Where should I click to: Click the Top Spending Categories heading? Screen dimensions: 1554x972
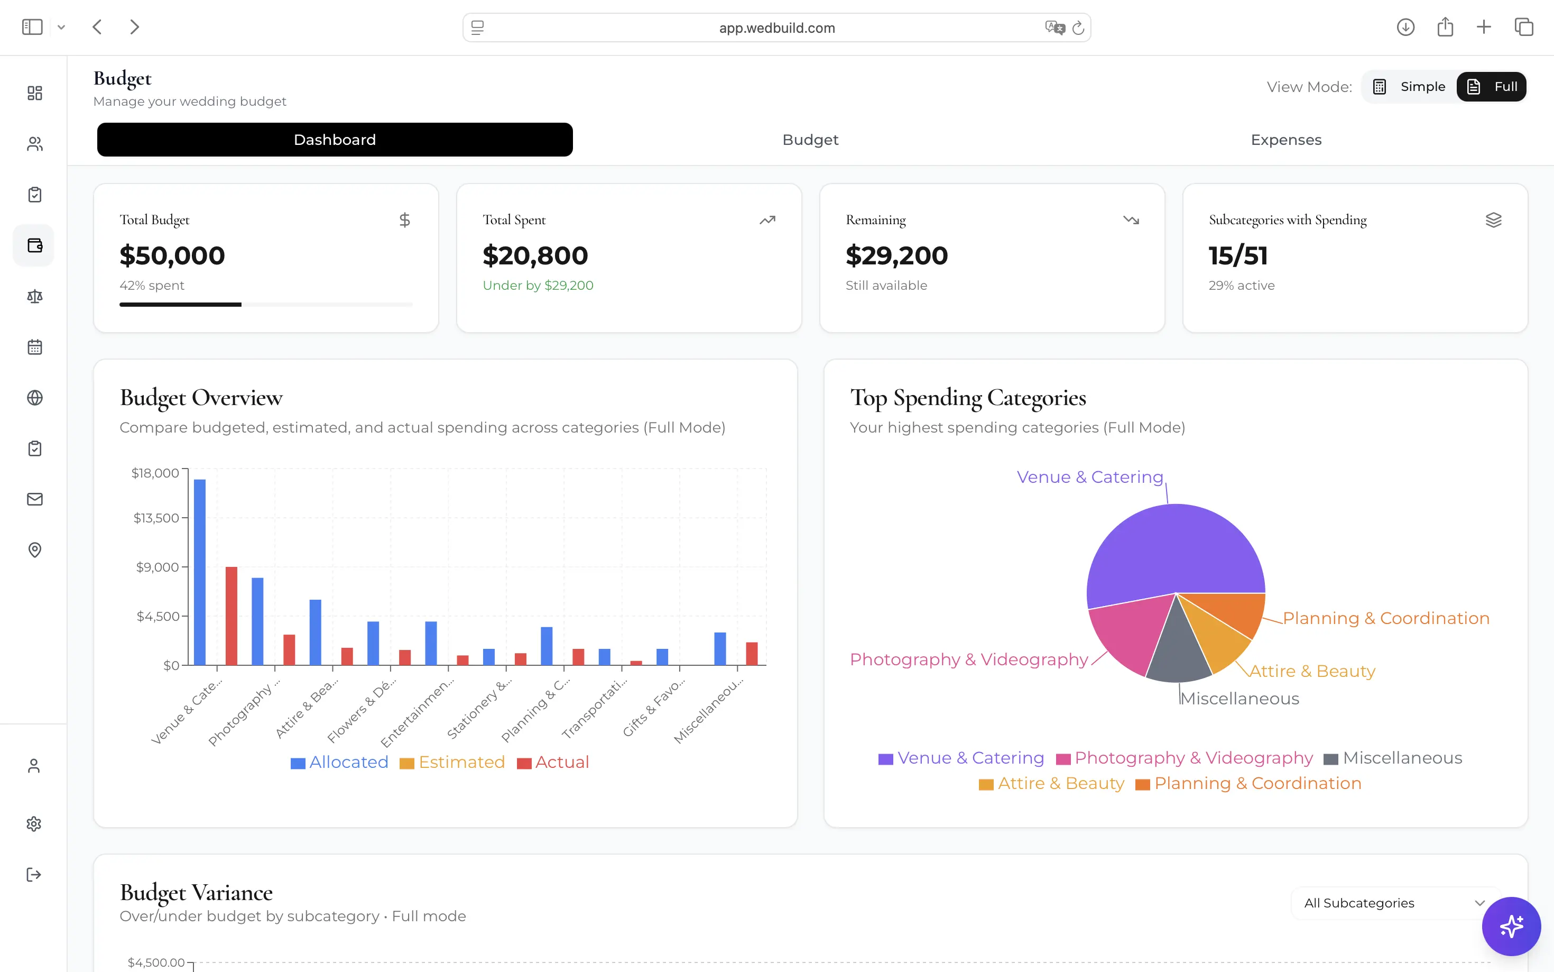(967, 398)
